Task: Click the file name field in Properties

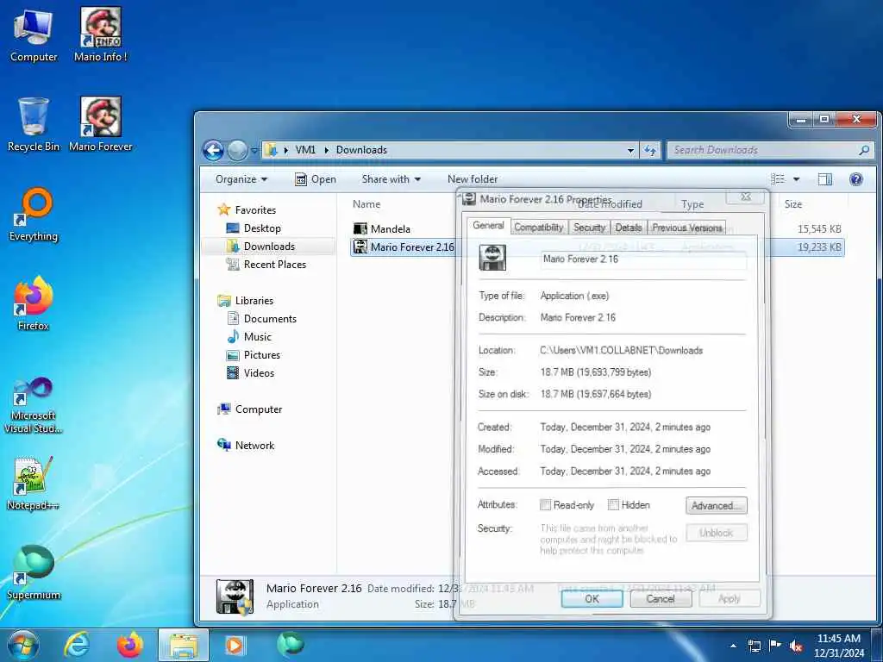Action: point(643,259)
